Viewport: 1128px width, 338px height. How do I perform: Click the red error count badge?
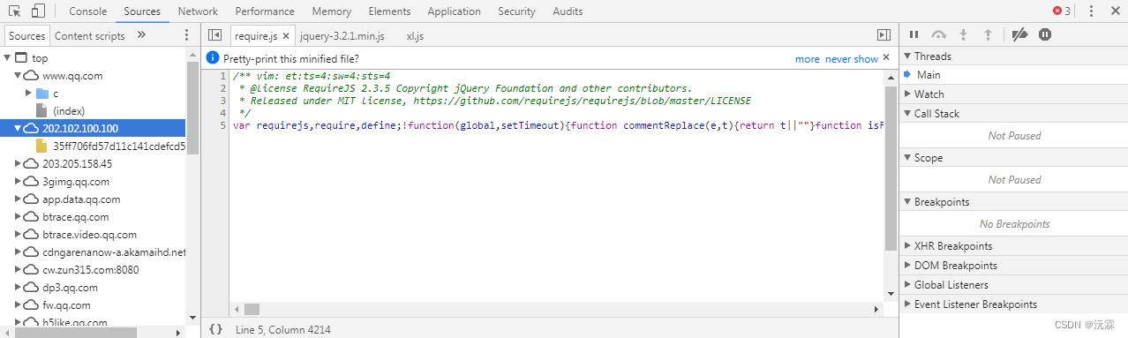[1062, 11]
